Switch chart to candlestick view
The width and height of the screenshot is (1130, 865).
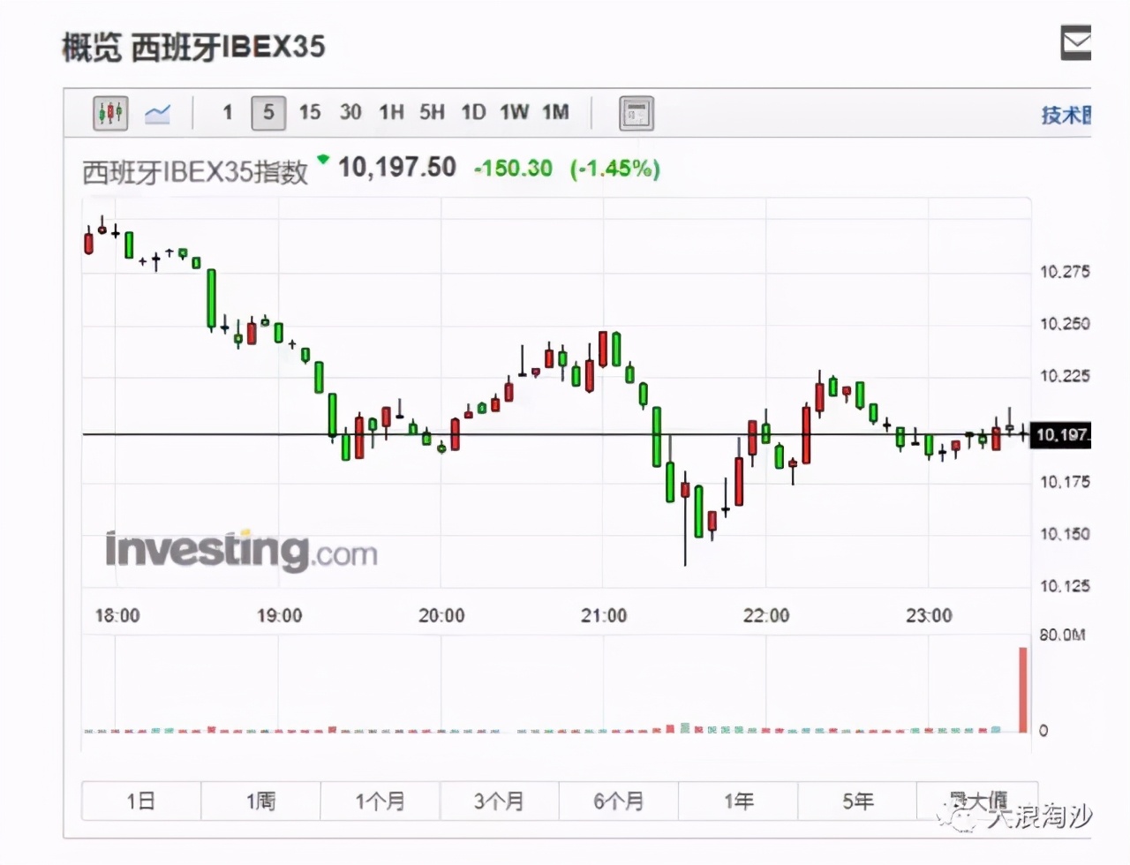coord(109,112)
